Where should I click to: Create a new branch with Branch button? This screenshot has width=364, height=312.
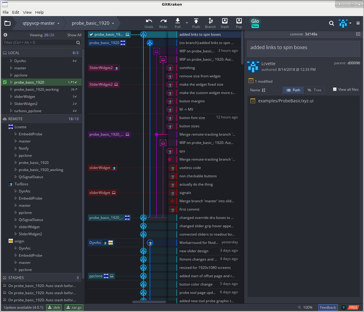tap(210, 23)
